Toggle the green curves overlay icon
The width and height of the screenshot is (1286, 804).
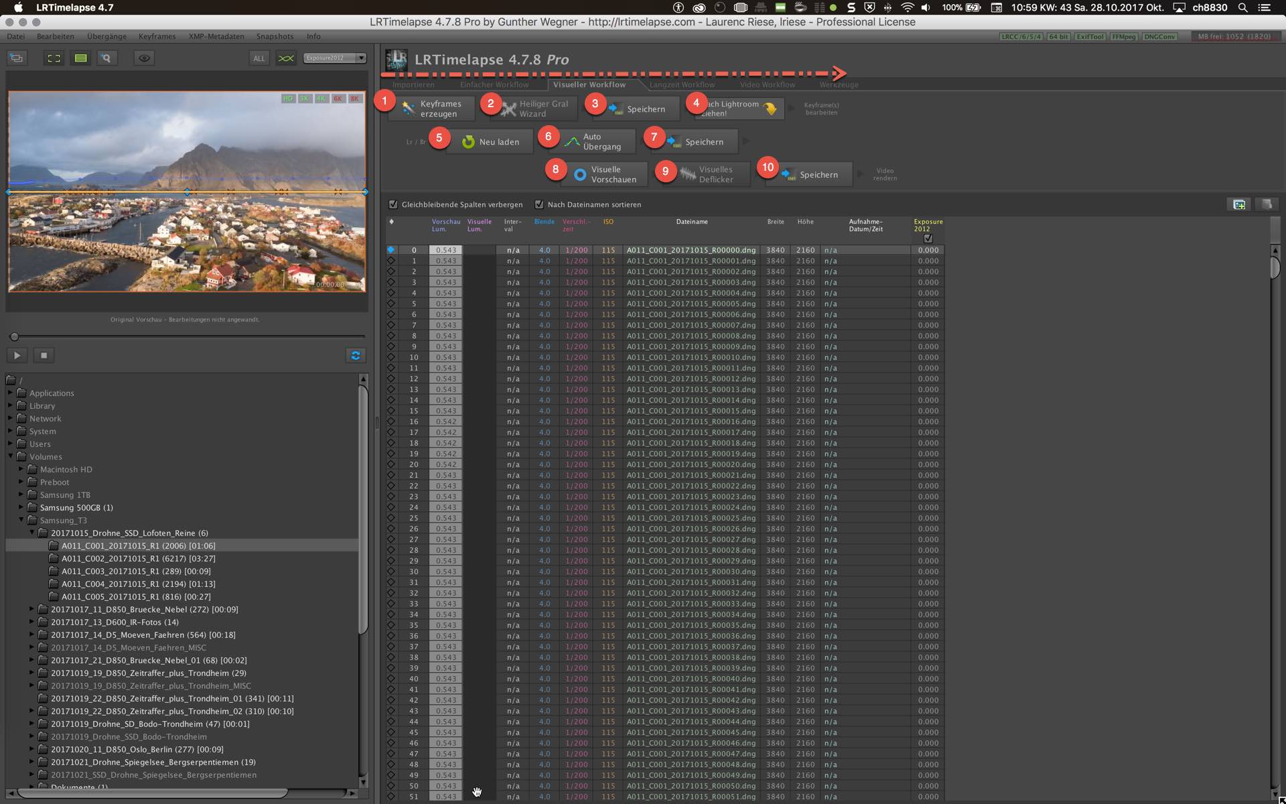click(x=286, y=58)
